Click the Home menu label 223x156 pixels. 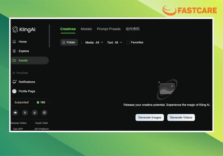23,42
